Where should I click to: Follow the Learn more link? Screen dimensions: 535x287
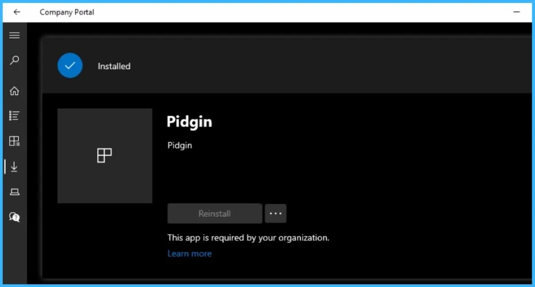click(x=189, y=254)
